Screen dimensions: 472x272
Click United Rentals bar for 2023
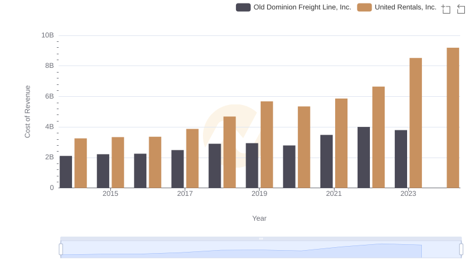(x=416, y=123)
